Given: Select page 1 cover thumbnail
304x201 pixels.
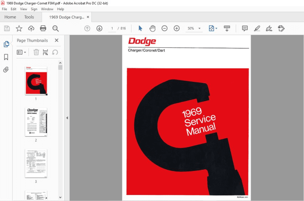Looking at the screenshot, I should coord(36,81).
